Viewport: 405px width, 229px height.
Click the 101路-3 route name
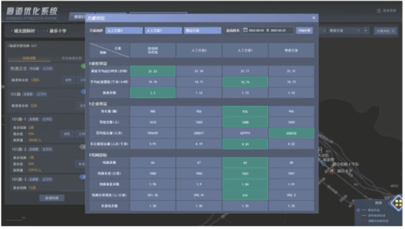click(x=19, y=179)
